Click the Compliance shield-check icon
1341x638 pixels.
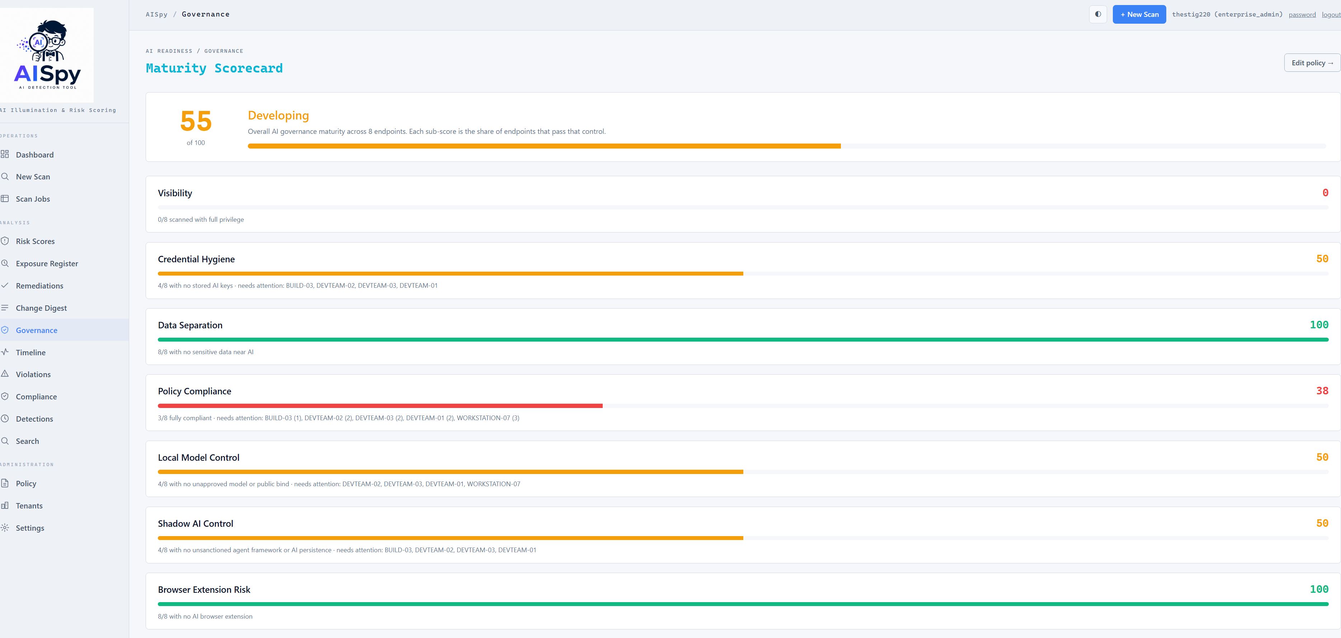[x=5, y=396]
